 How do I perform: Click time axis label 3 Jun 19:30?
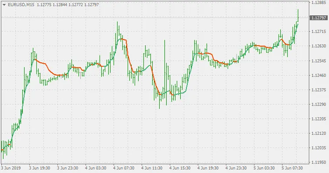pos(39,168)
